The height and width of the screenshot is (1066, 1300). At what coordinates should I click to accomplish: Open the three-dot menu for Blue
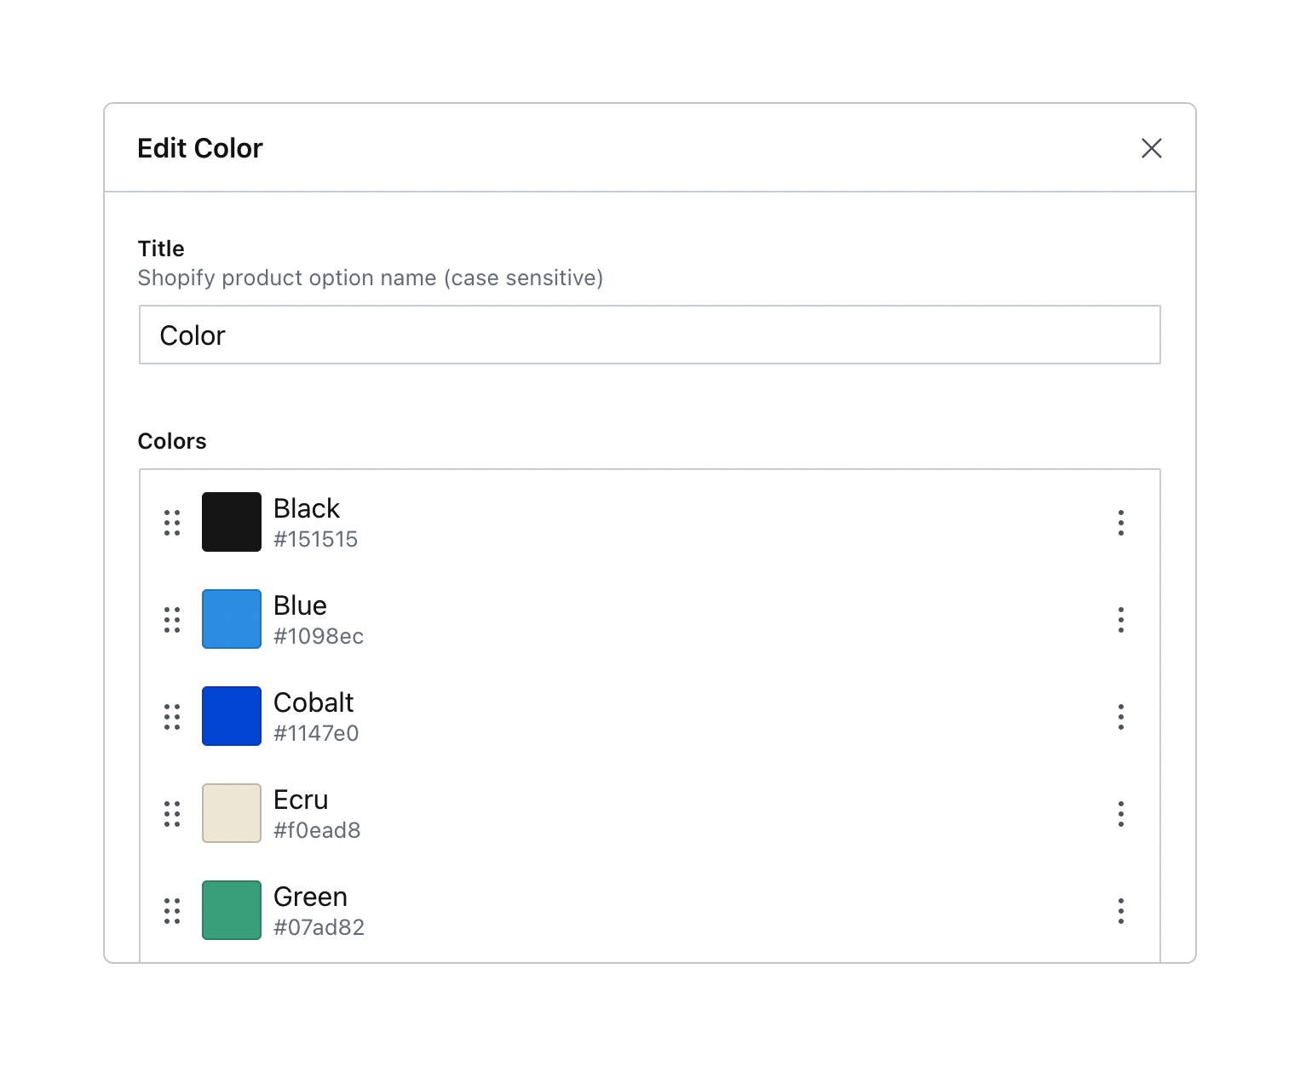point(1120,620)
